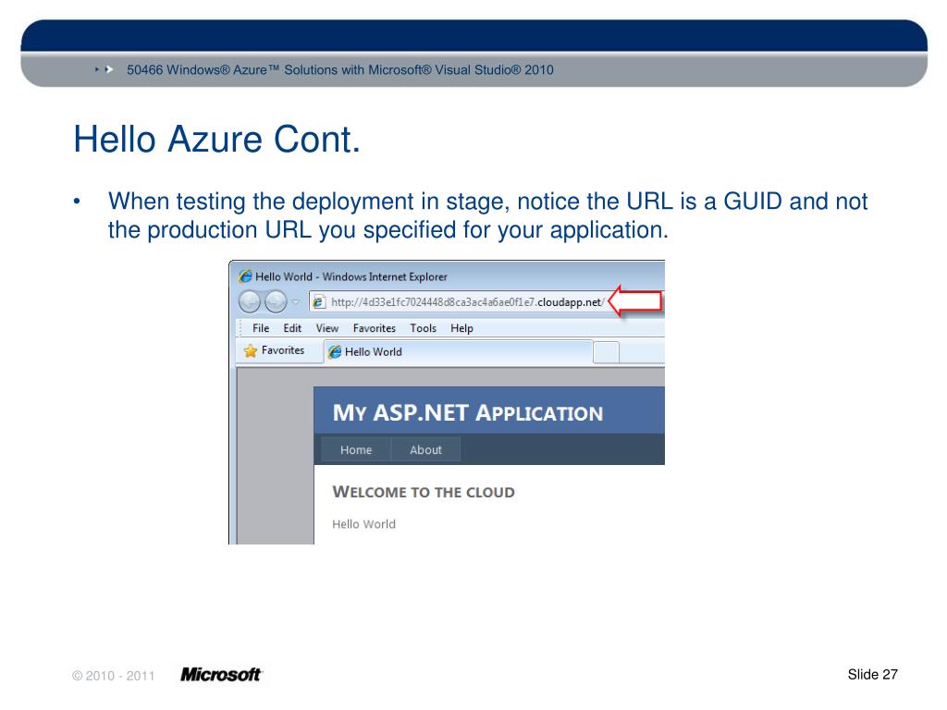Click the IE icon on Hello World tab

click(334, 352)
